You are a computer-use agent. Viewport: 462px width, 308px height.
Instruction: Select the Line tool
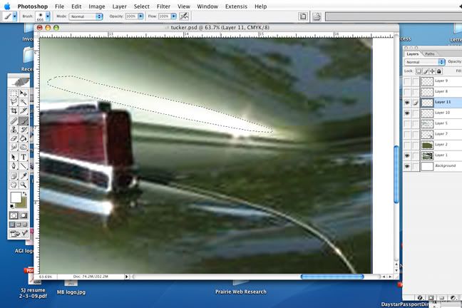(24, 166)
